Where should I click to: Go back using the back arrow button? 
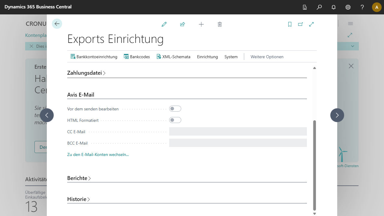click(57, 24)
